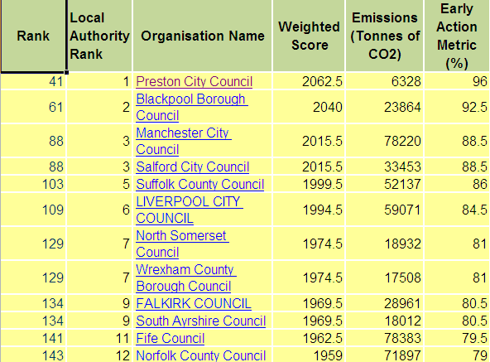Viewport: 490px width, 362px height.
Task: Select the Rank column header
Action: [x=33, y=36]
